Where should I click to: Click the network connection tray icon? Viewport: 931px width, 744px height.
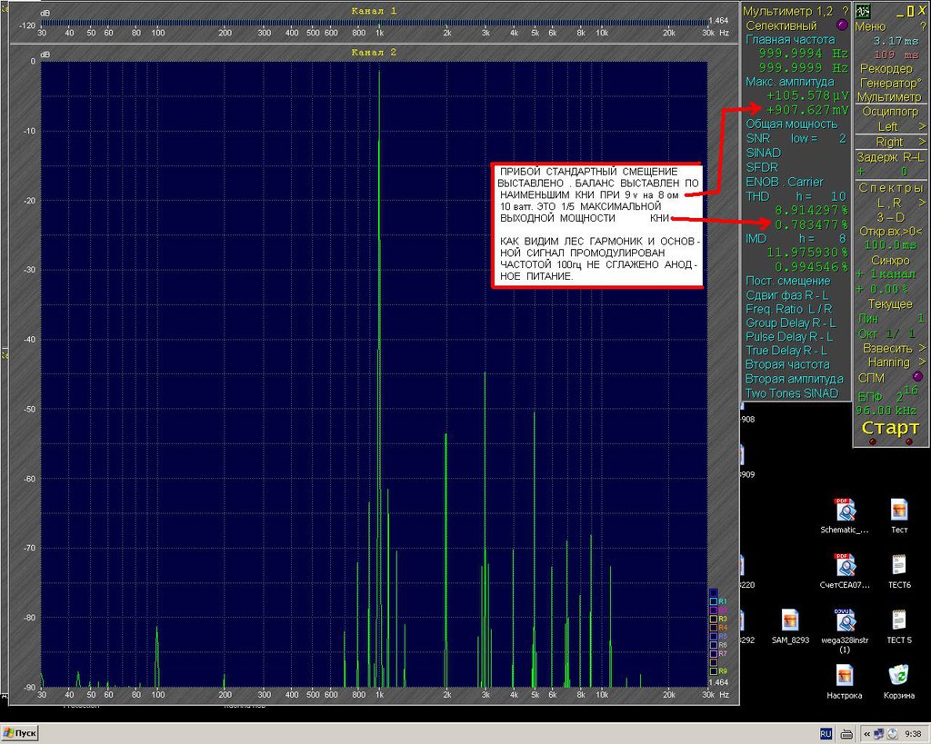click(x=879, y=734)
